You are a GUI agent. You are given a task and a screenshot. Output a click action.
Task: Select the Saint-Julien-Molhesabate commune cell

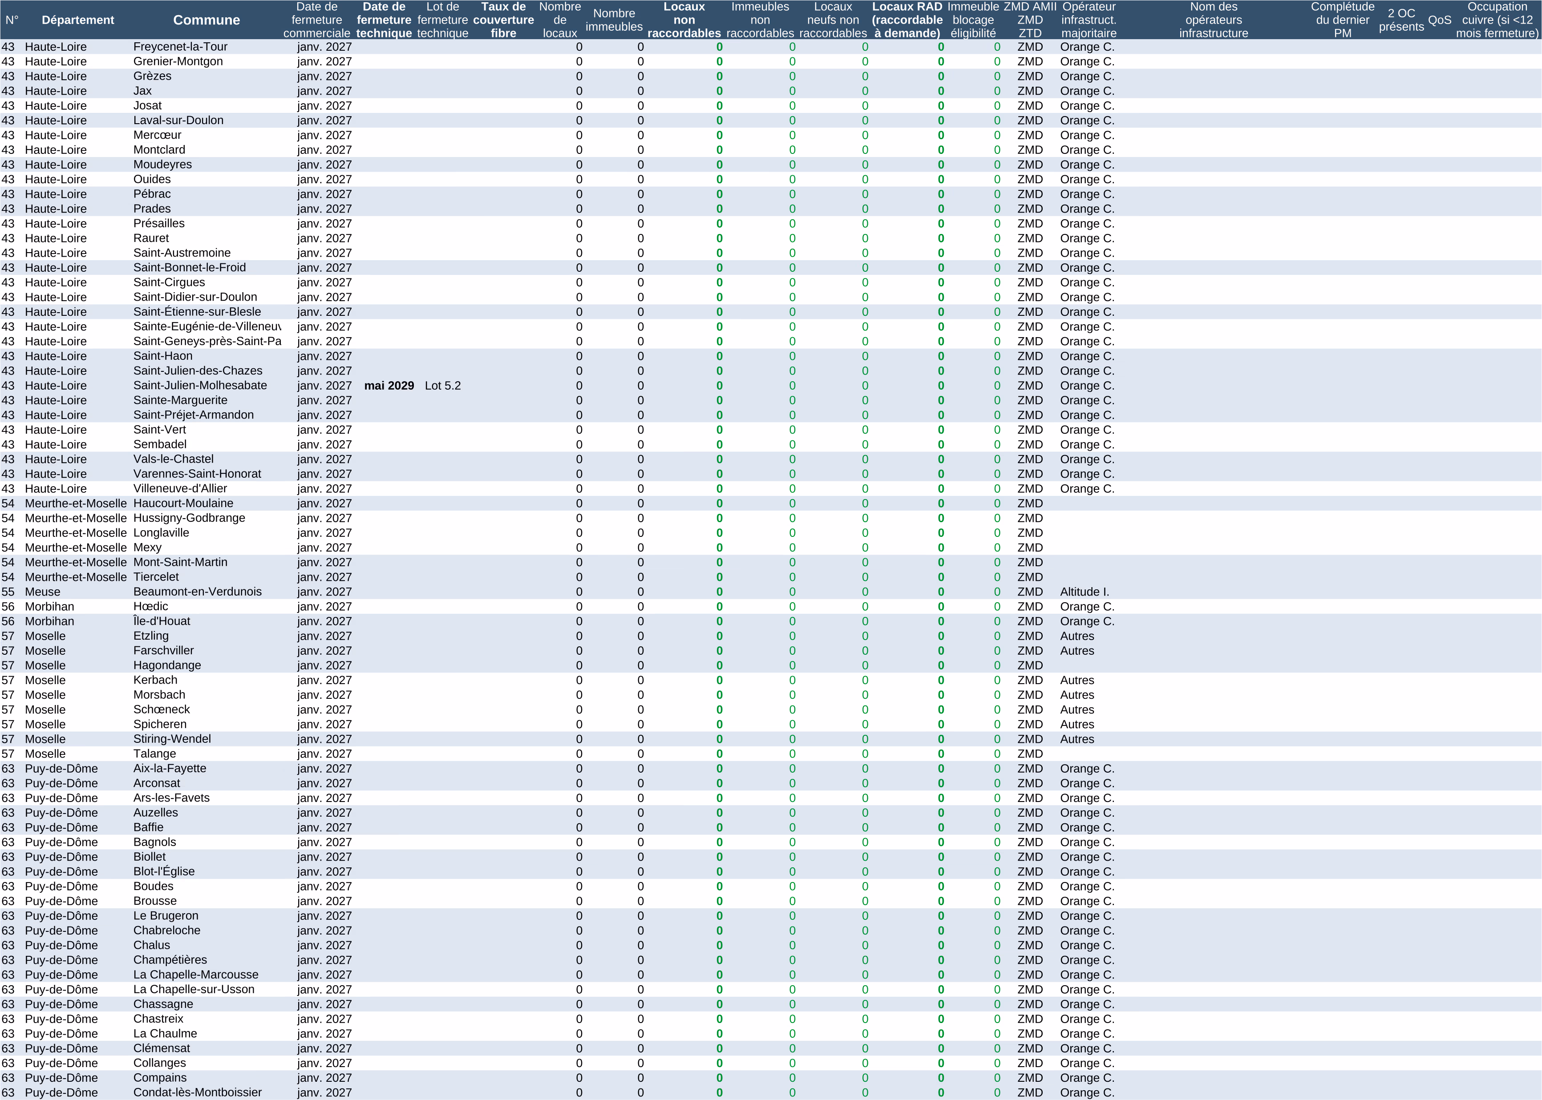tap(200, 385)
